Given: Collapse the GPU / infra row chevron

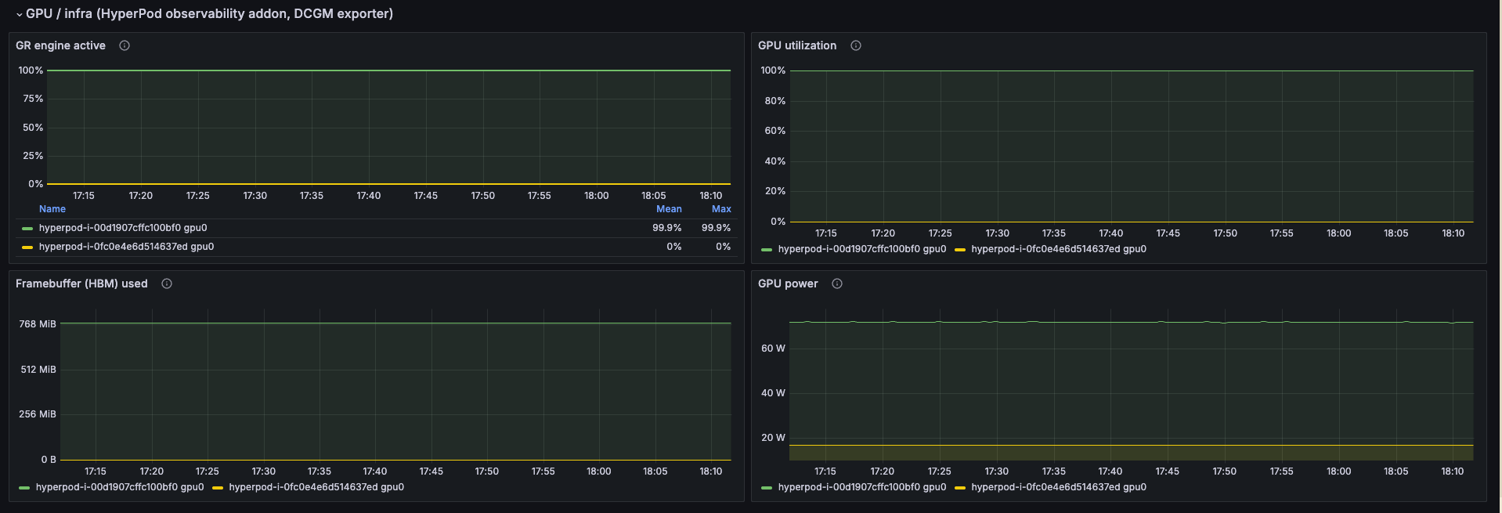Looking at the screenshot, I should (x=20, y=14).
